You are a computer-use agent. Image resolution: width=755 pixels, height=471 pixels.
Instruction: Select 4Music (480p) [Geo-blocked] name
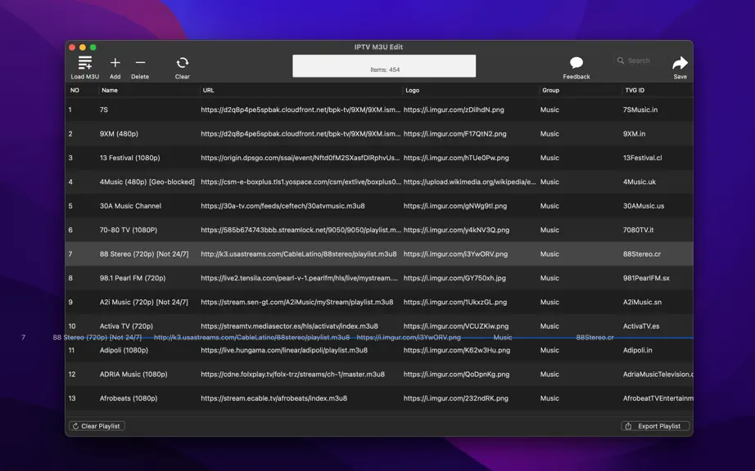pyautogui.click(x=147, y=182)
